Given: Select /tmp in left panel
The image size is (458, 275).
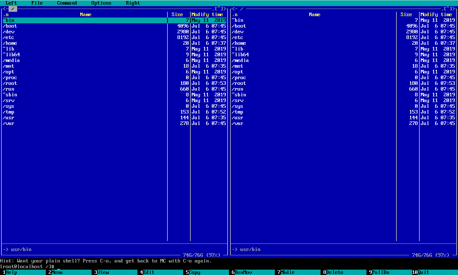Looking at the screenshot, I should coord(114,112).
